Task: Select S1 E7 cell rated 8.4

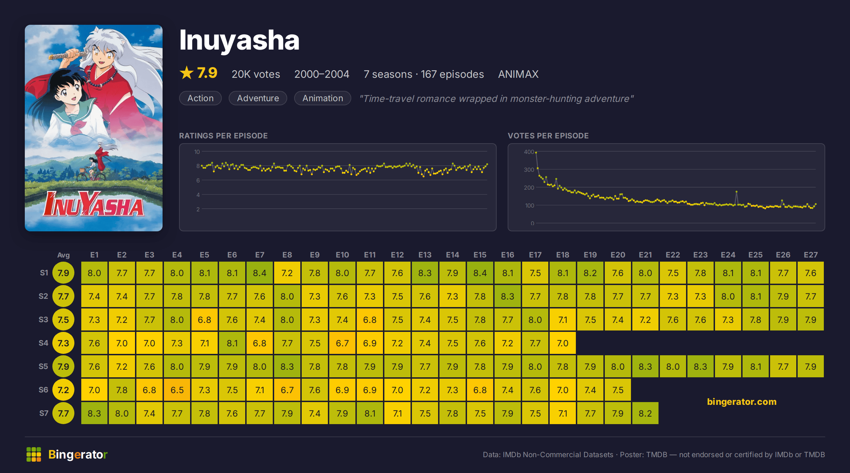Action: (x=260, y=273)
